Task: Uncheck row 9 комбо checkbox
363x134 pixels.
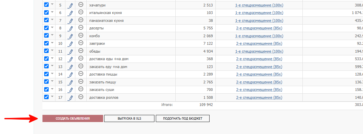Action: pos(46,35)
